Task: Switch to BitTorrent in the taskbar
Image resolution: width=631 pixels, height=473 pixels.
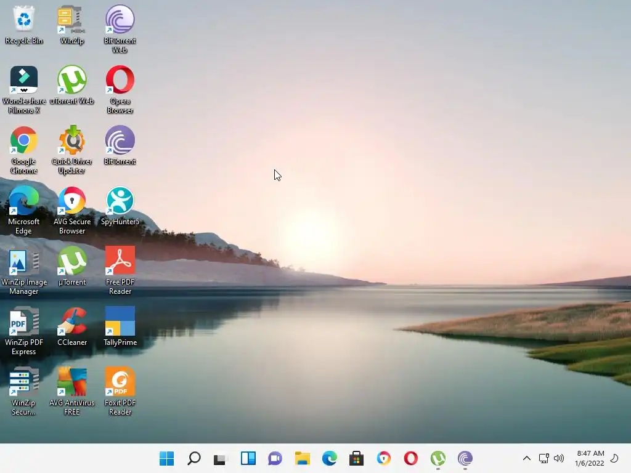Action: coord(465,458)
